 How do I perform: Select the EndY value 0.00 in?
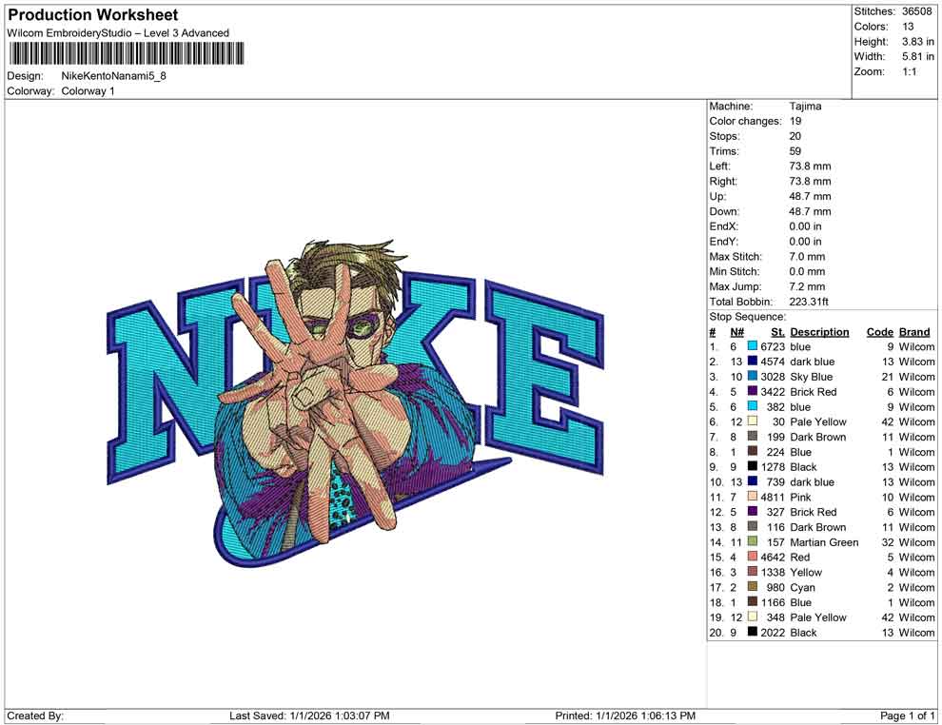(x=805, y=242)
